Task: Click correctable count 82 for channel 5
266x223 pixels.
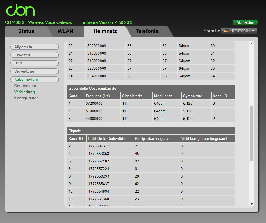Action: [x=137, y=161]
